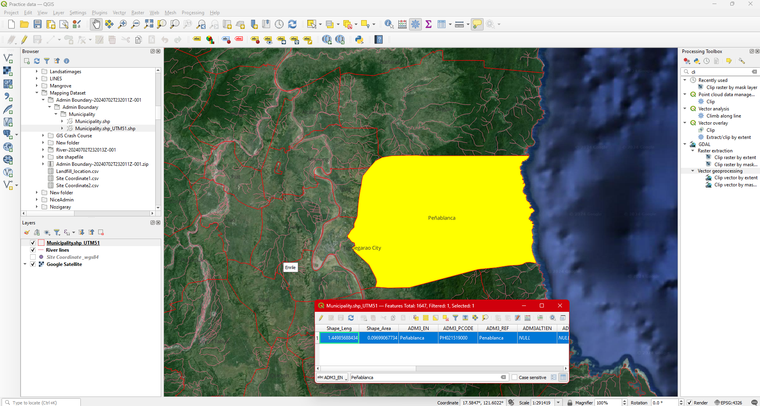Image resolution: width=760 pixels, height=406 pixels.
Task: Toggle the Case sensitive checkbox
Action: click(514, 378)
